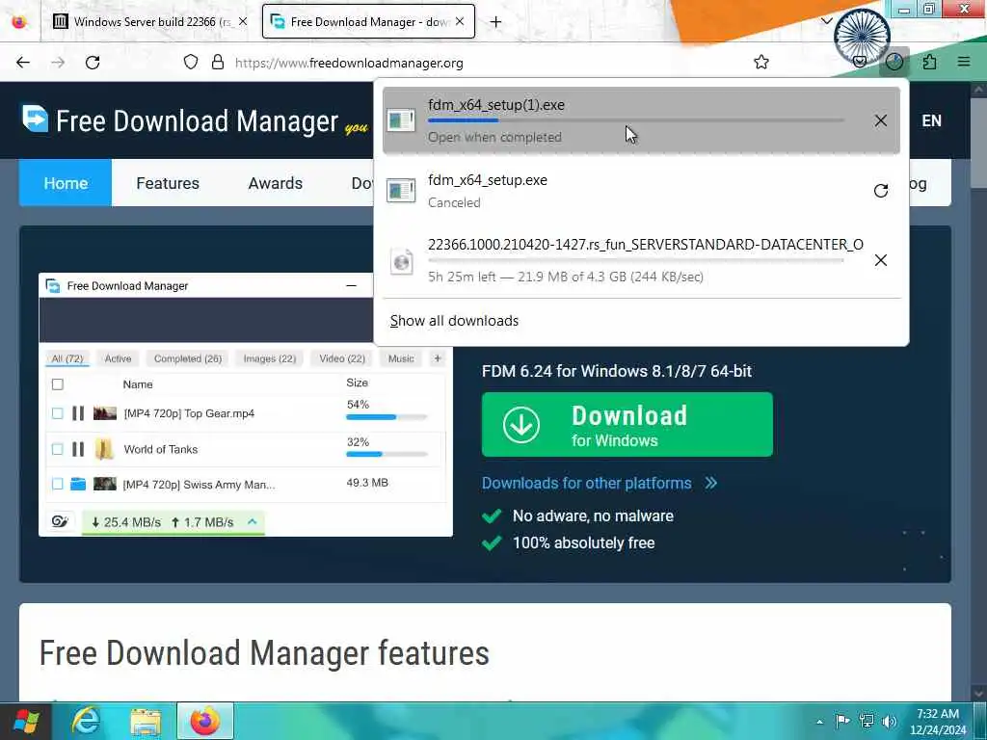Click the Name column header
Viewport: 987px width, 740px height.
coord(138,384)
